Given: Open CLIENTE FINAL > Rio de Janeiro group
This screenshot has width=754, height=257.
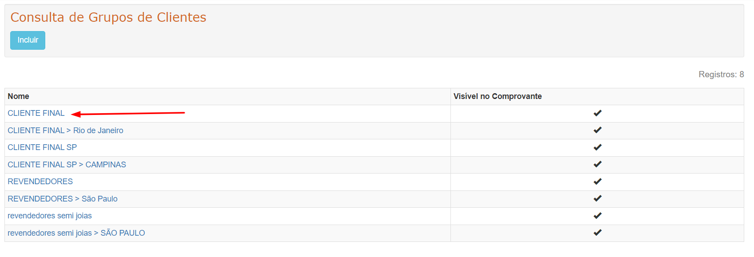Looking at the screenshot, I should pyautogui.click(x=65, y=130).
